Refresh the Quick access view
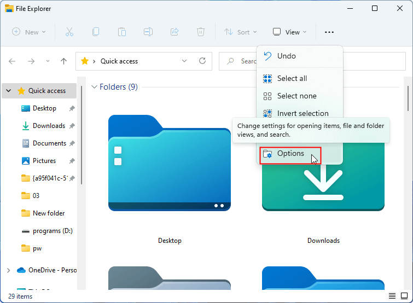The image size is (413, 303). 202,61
